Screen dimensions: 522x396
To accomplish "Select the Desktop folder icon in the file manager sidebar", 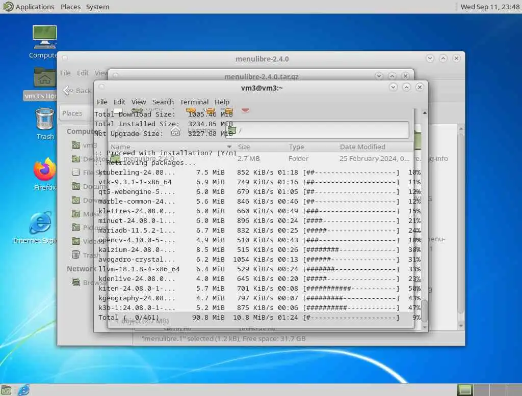I will tap(76, 159).
